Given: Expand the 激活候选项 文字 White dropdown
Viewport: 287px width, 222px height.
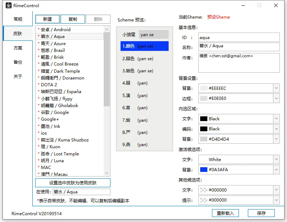Looking at the screenshot, I should coord(276,159).
